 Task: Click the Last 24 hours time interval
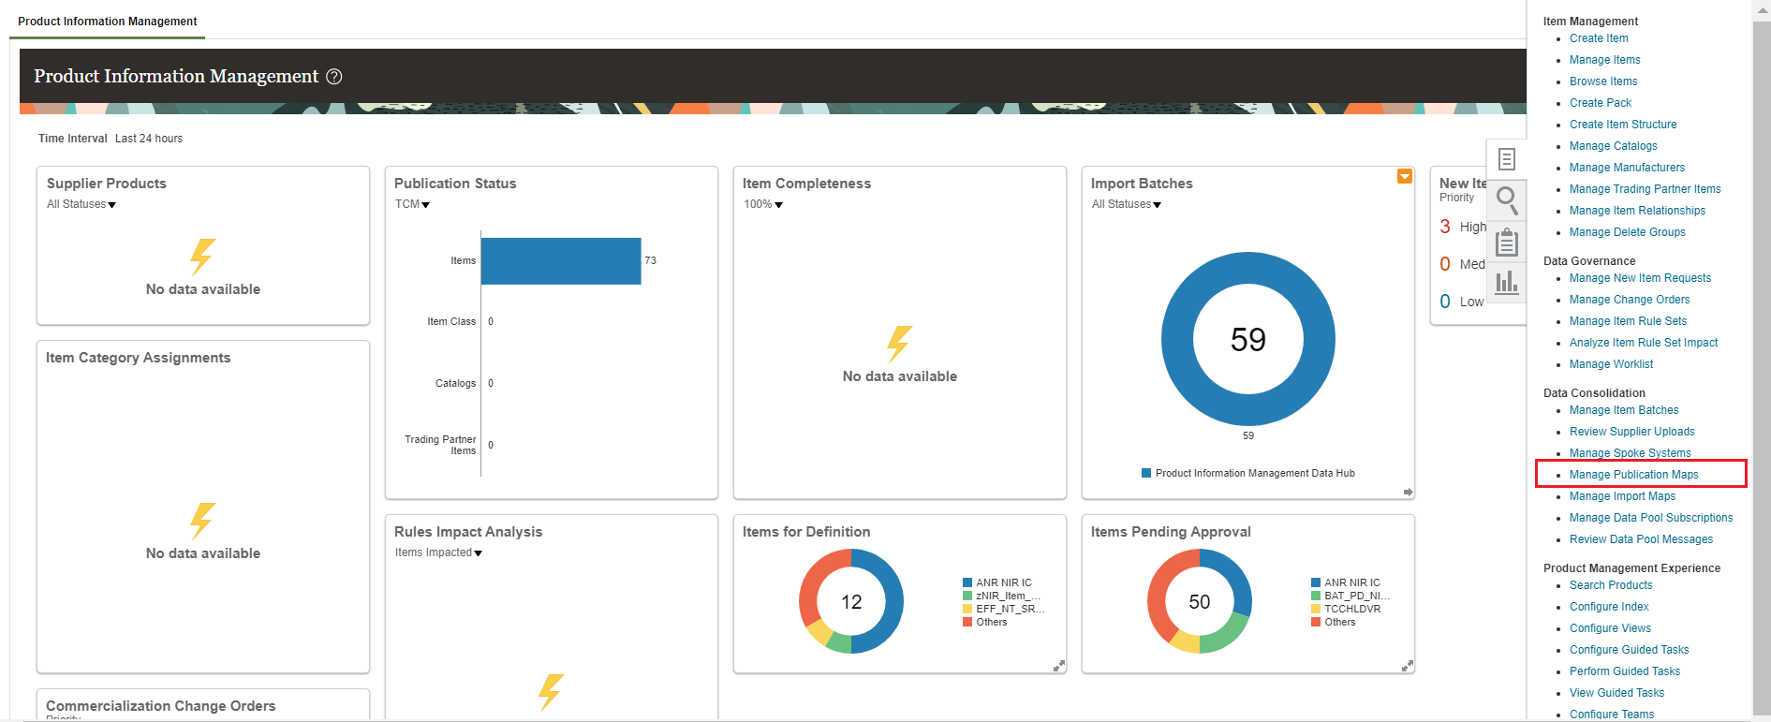[149, 139]
